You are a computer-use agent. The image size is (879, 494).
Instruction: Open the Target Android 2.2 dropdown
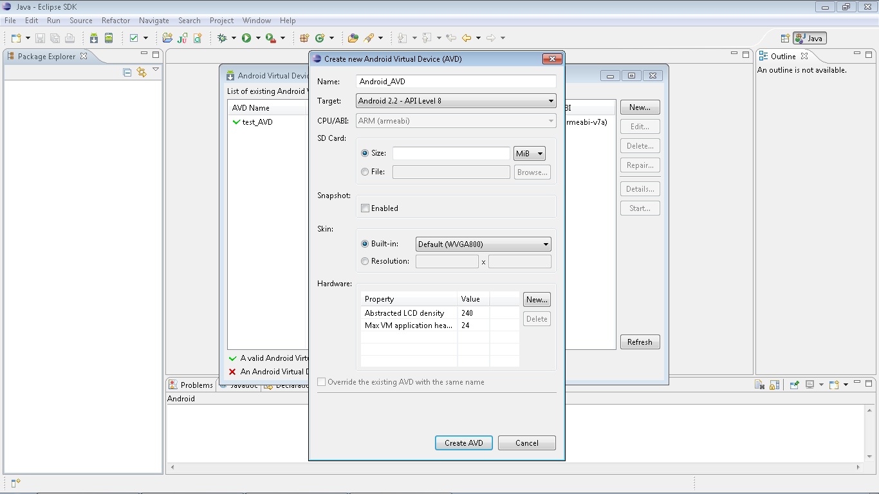pyautogui.click(x=456, y=100)
